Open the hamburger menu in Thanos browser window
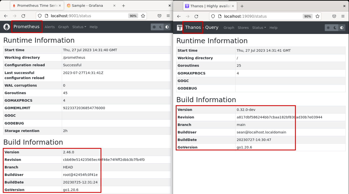The height and width of the screenshot is (194, 349). (343, 16)
